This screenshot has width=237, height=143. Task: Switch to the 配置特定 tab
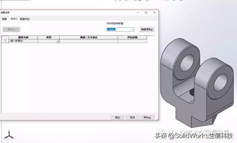(x=25, y=19)
